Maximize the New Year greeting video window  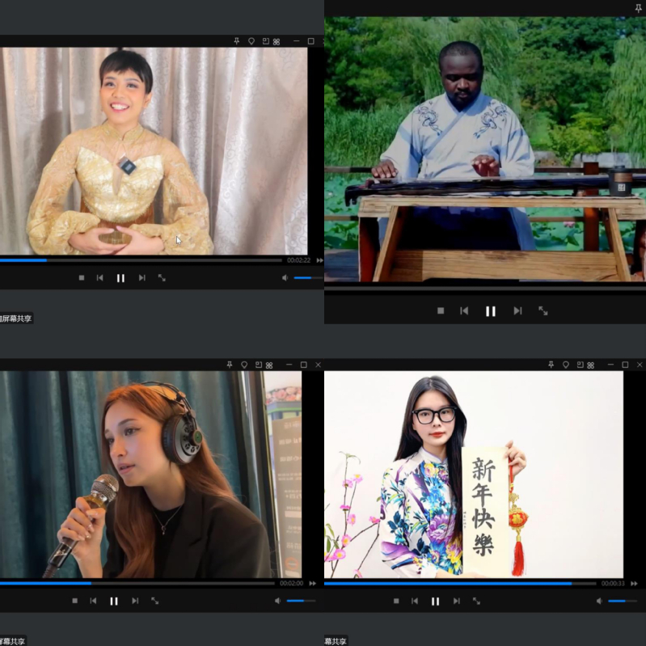(x=625, y=365)
